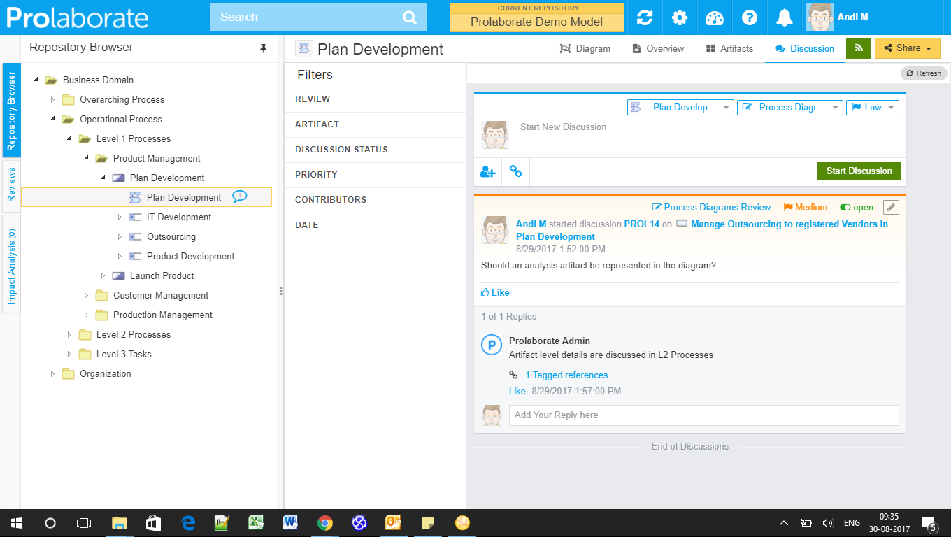Open the Current Repository Prolaborate Demo Model button
Screen dimensions: 951x537
point(536,17)
